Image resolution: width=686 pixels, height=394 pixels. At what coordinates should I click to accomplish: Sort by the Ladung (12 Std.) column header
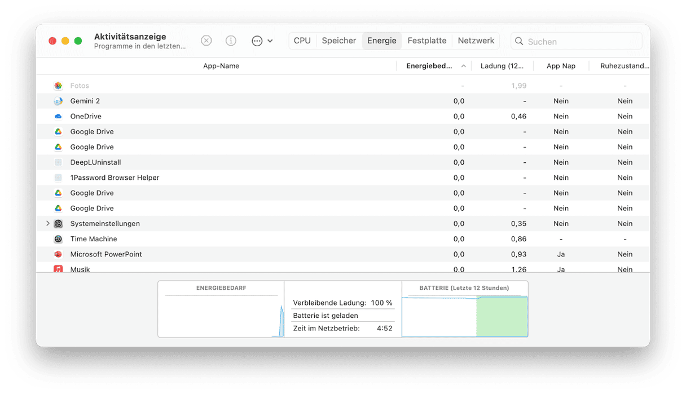tap(502, 66)
